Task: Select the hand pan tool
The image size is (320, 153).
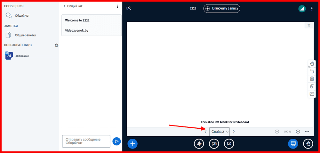Action: tap(312, 64)
